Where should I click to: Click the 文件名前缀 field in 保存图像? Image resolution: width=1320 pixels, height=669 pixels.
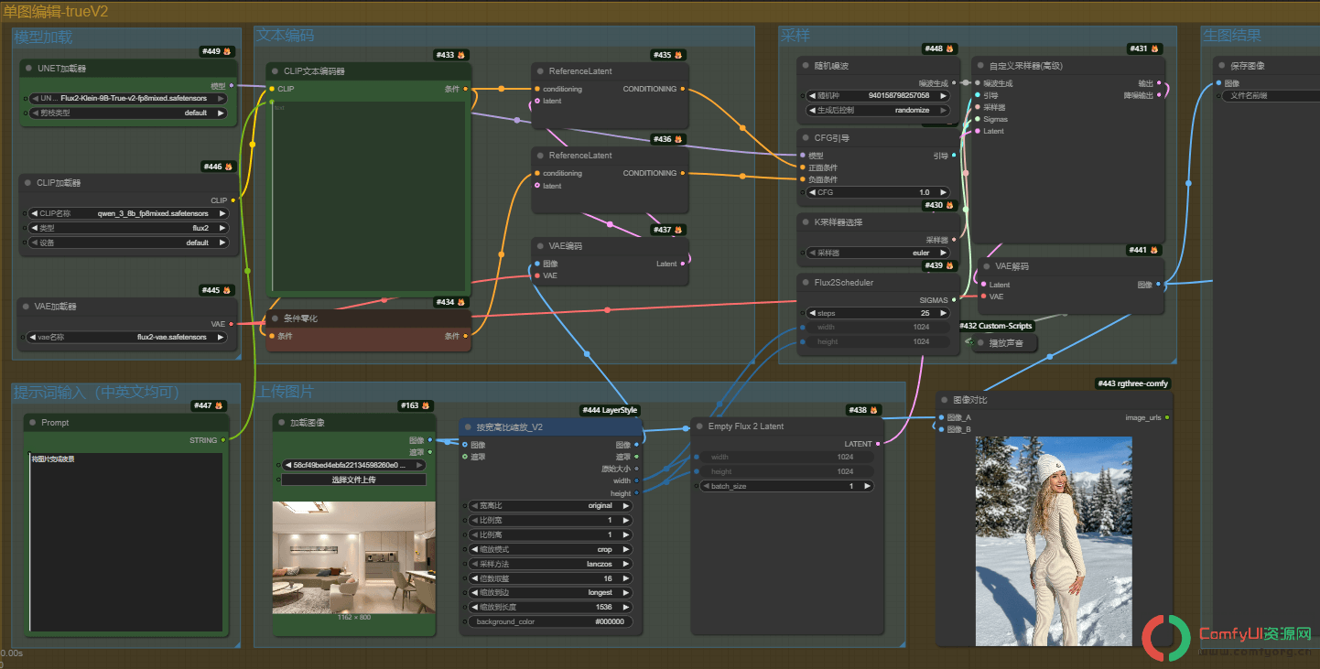click(1270, 95)
